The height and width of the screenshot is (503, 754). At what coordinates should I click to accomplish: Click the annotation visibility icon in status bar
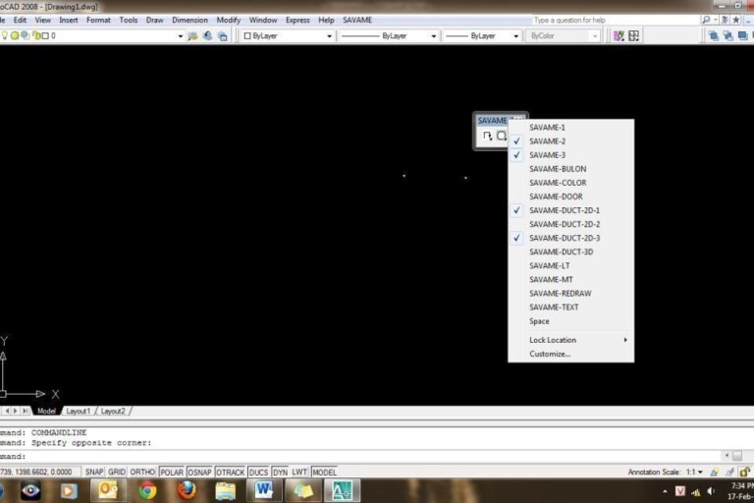click(x=715, y=473)
